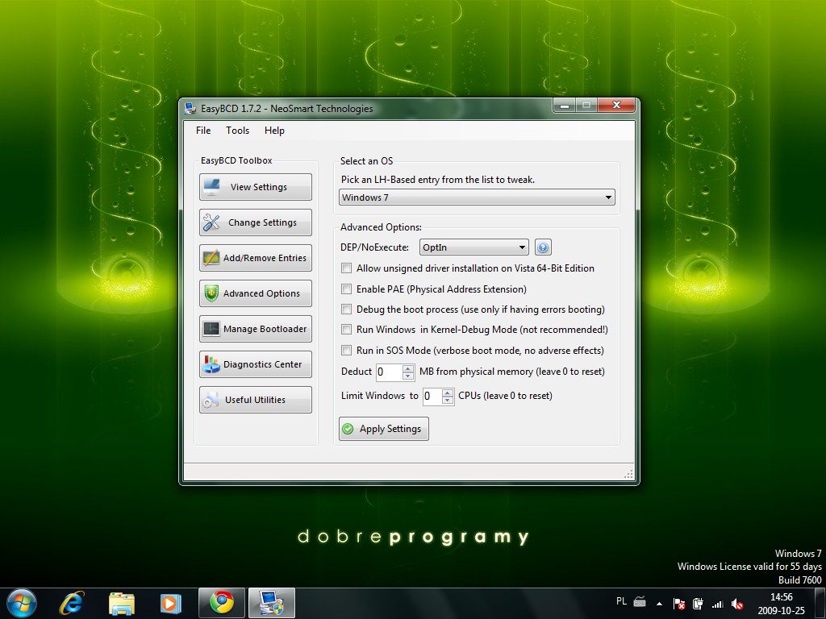Open Advanced Options shield icon
Viewport: 826px width, 619px height.
(x=211, y=293)
